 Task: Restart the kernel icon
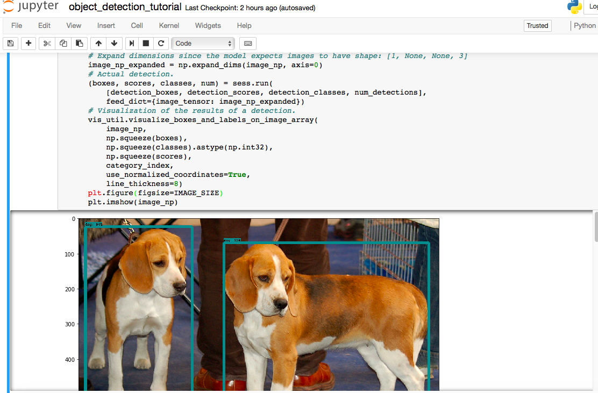click(x=161, y=44)
